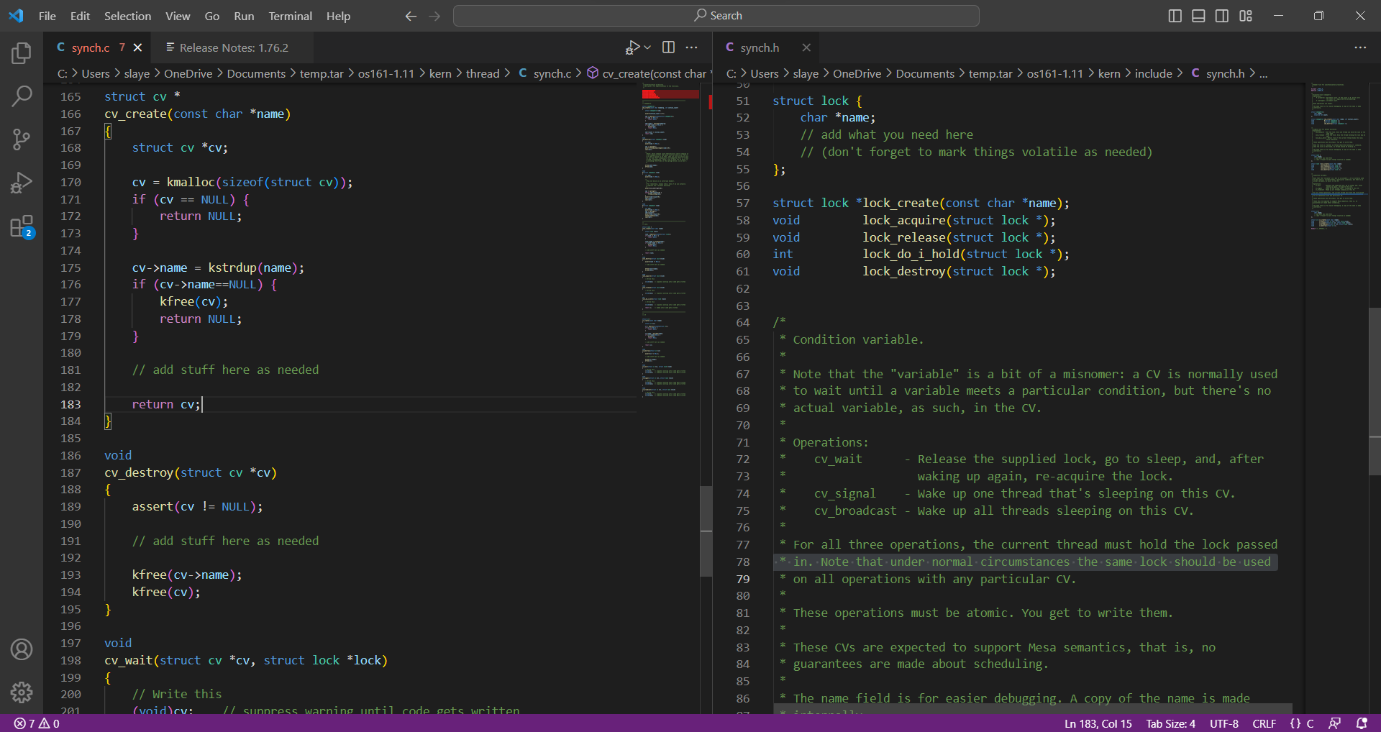Click the Search command center box
Screen dimensions: 1381x732
(x=716, y=16)
